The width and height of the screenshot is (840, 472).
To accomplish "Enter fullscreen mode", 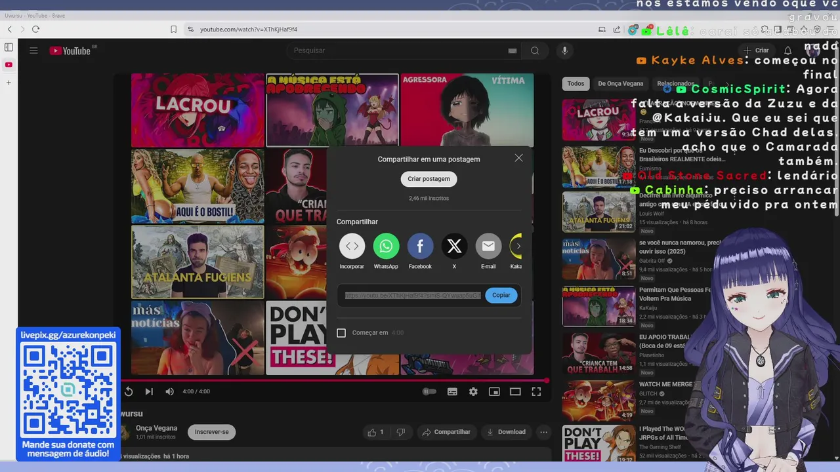I will click(536, 391).
